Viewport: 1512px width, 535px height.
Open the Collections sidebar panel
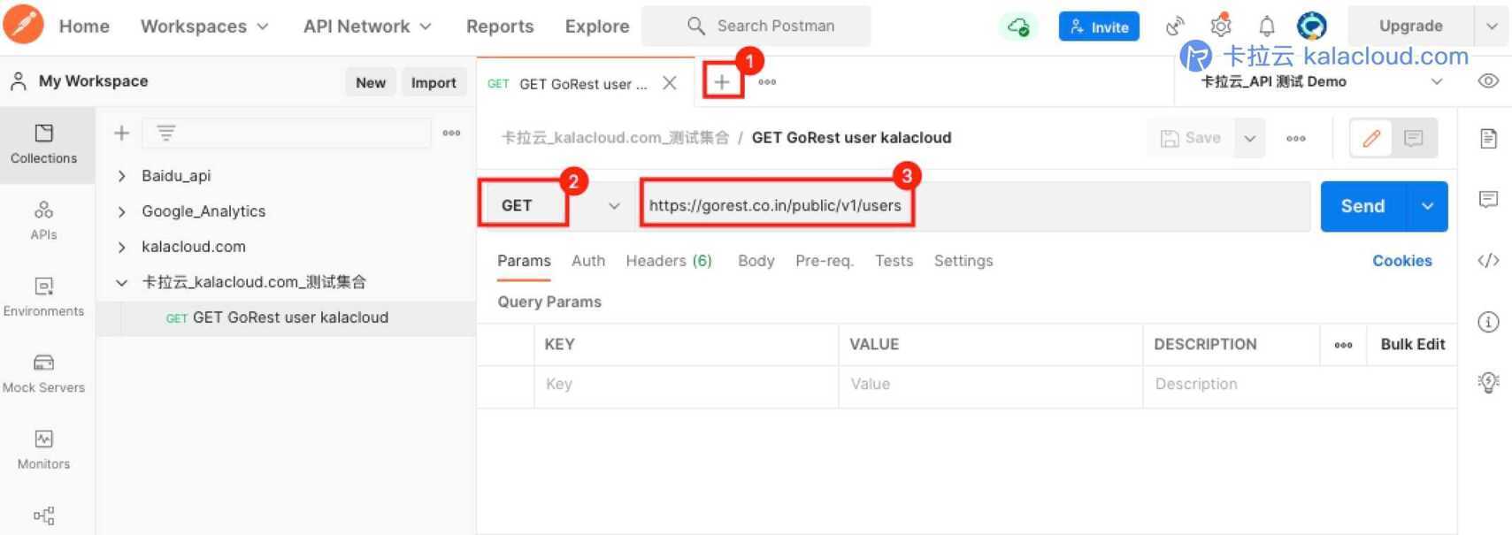coord(43,143)
